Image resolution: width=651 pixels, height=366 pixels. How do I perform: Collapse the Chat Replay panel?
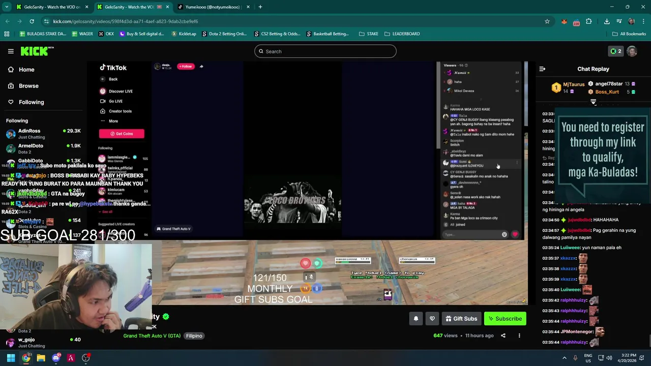pos(542,69)
